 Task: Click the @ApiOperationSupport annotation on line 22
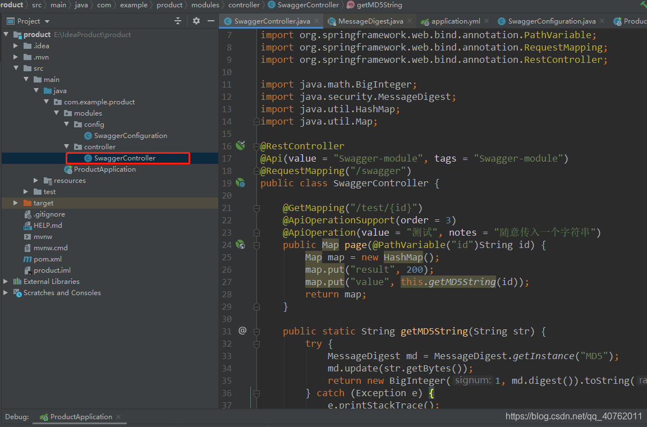click(x=339, y=220)
